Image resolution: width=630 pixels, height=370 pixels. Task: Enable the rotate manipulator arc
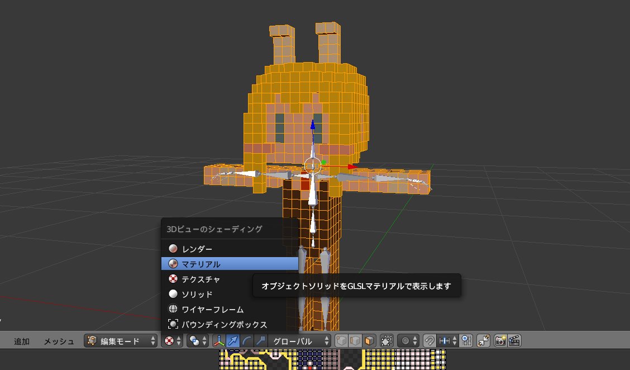click(x=247, y=341)
